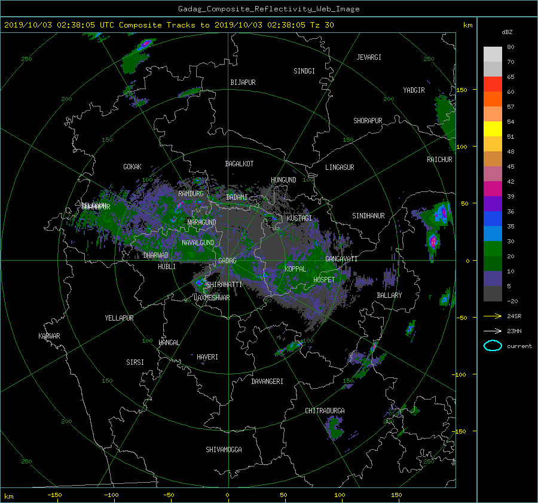This screenshot has height=503, width=538.
Task: Click the GOKAK city label
Action: click(132, 167)
